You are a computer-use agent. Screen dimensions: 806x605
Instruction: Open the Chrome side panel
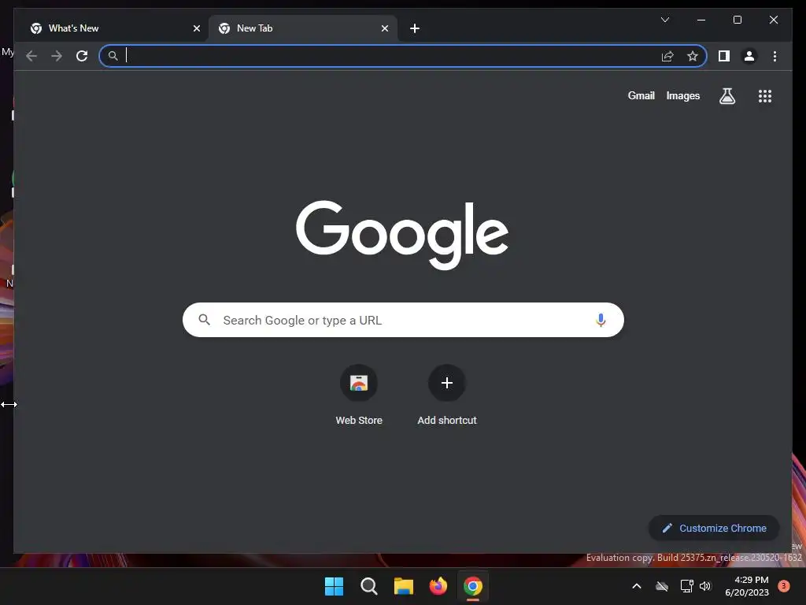click(x=724, y=56)
